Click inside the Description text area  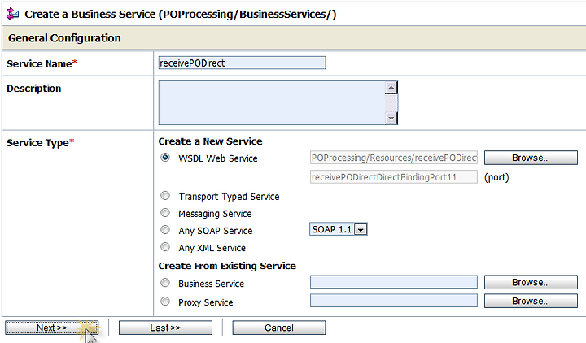tap(272, 102)
